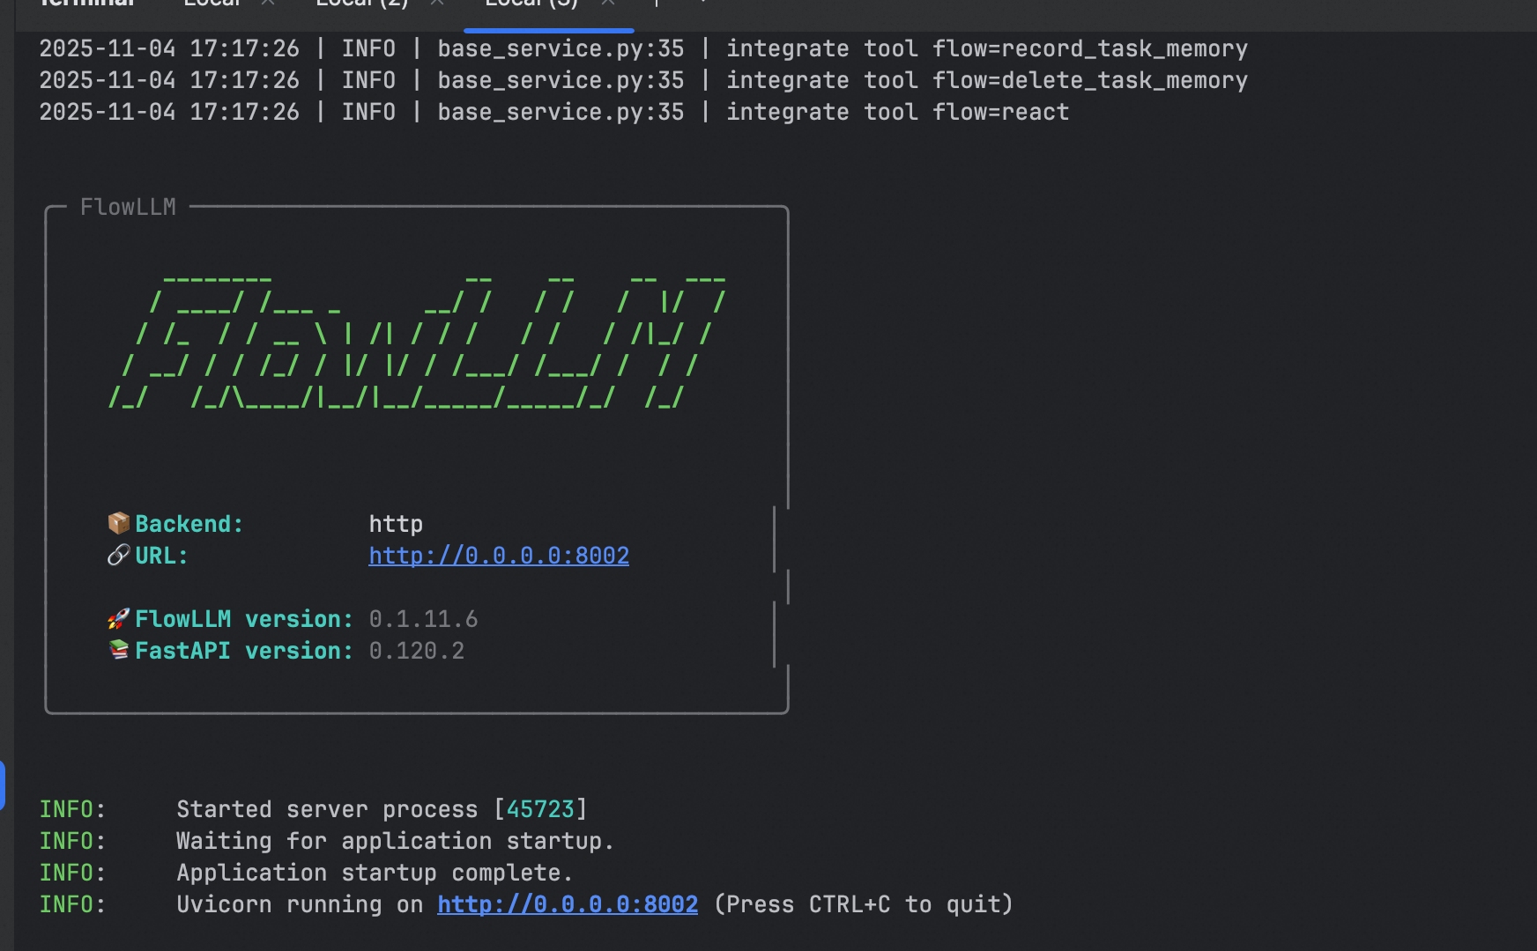Click the URL: label
Image resolution: width=1537 pixels, height=951 pixels.
(161, 556)
